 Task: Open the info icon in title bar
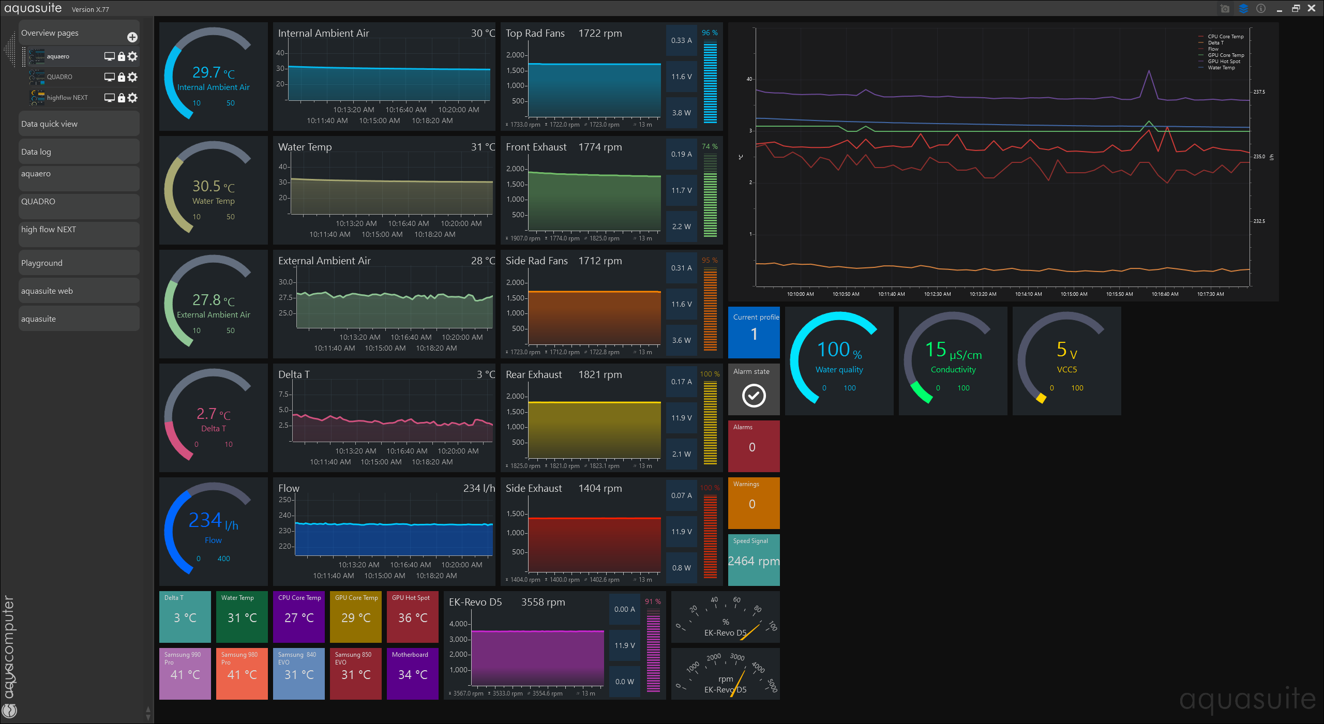(x=1261, y=9)
